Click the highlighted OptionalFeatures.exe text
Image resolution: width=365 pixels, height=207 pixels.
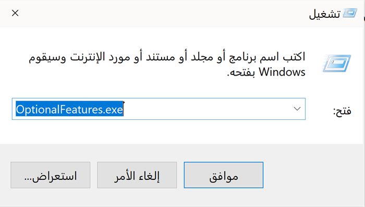tap(69, 109)
